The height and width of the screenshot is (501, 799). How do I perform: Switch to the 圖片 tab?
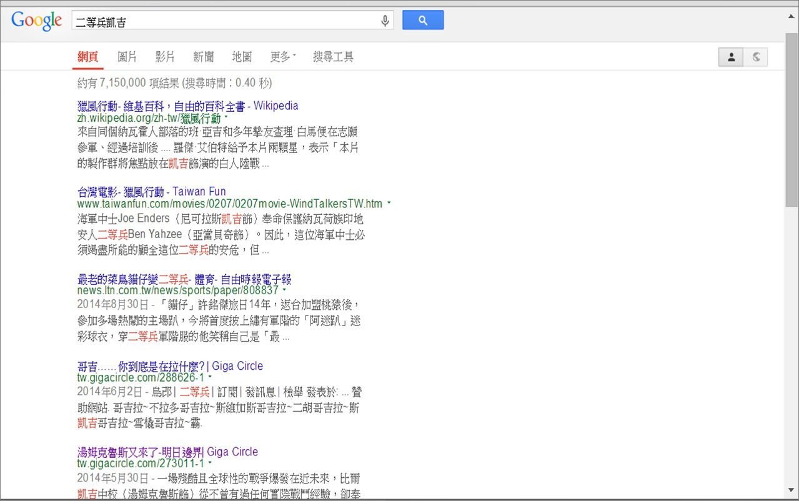coord(127,57)
